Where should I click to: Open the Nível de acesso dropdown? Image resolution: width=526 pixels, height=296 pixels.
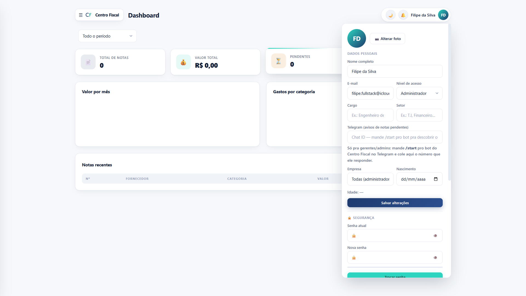(419, 93)
